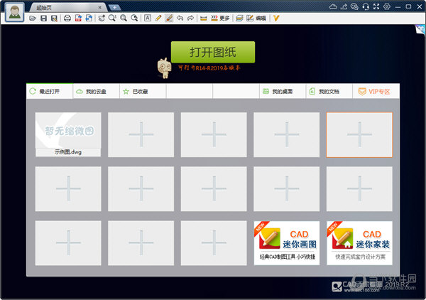Click the export to PDF icon
This screenshot has height=300, width=426.
pos(77,18)
